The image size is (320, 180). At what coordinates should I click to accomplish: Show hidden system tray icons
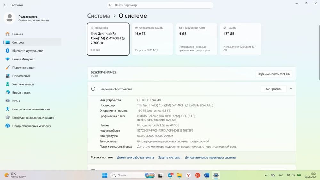pos(266,175)
